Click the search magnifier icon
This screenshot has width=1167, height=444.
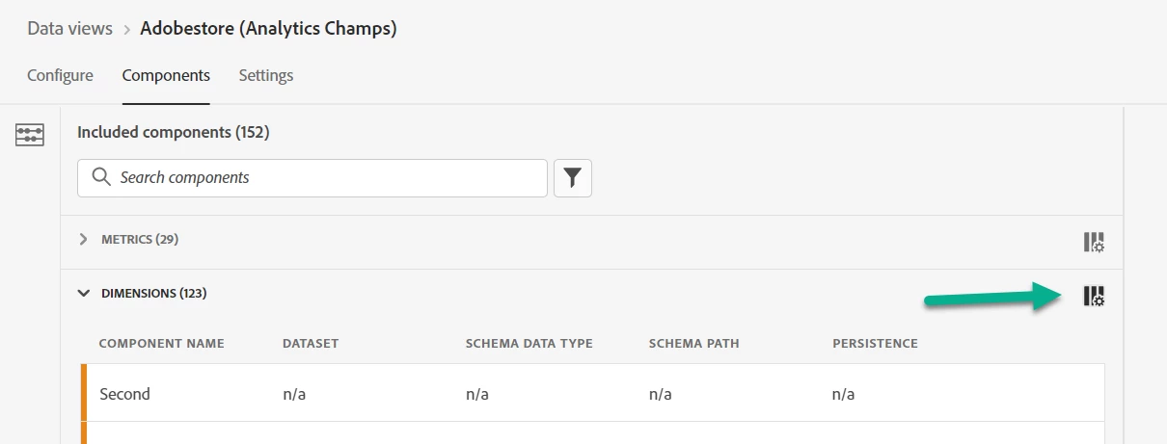[x=100, y=178]
